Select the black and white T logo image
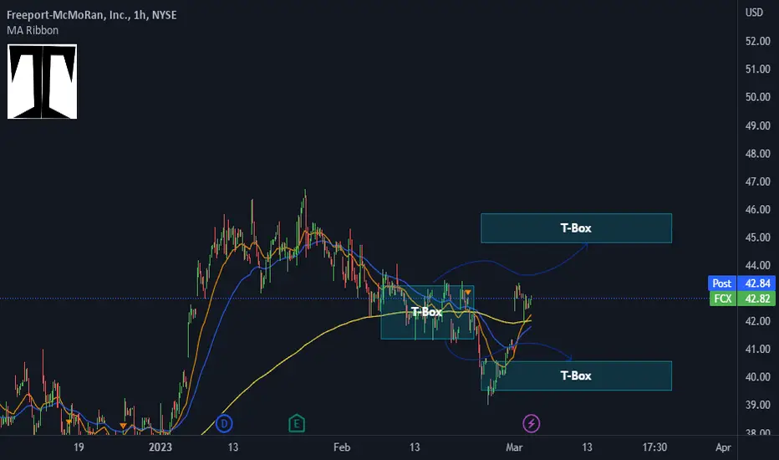This screenshot has width=779, height=460. click(43, 82)
